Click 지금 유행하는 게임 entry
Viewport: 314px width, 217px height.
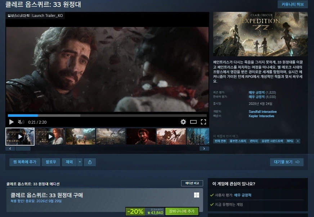pyautogui.click(x=229, y=205)
